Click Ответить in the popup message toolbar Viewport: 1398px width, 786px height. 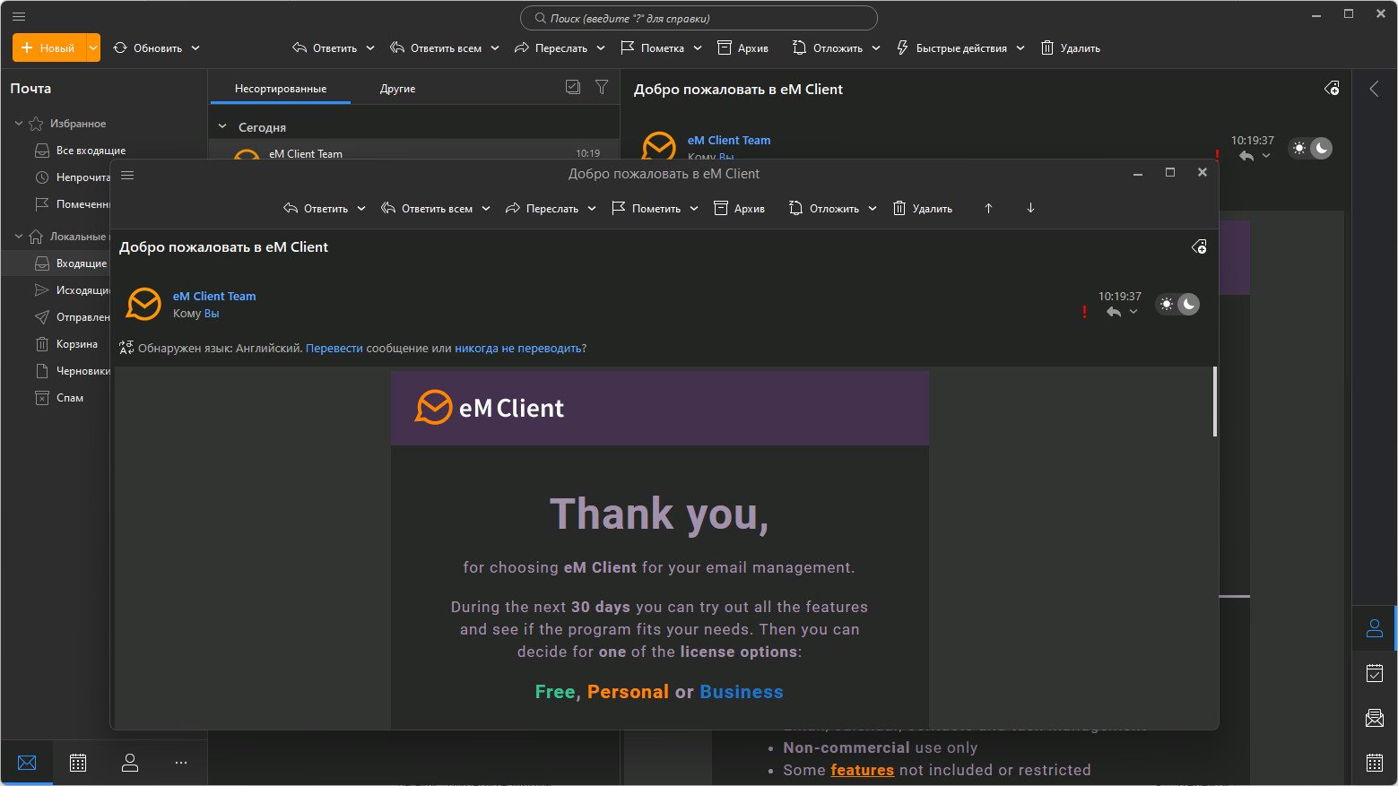[x=316, y=209]
